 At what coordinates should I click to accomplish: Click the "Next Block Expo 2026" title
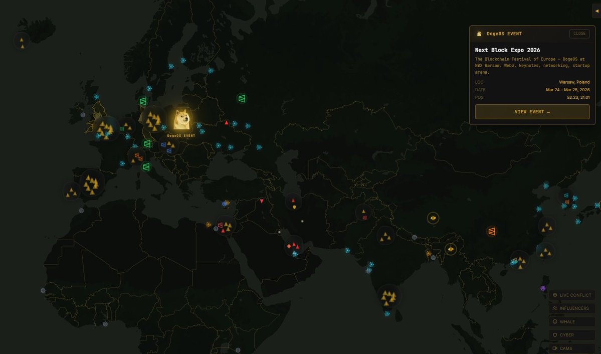[507, 50]
